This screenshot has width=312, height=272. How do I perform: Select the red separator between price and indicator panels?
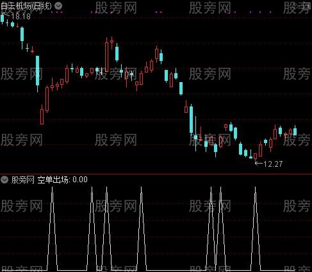[x=156, y=174]
